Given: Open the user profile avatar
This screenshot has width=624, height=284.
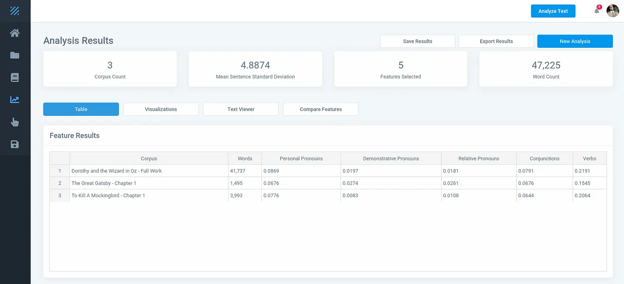Looking at the screenshot, I should tap(613, 11).
